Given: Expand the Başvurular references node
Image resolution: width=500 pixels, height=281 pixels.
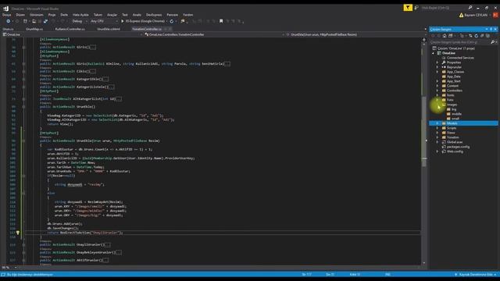Looking at the screenshot, I should [437, 67].
